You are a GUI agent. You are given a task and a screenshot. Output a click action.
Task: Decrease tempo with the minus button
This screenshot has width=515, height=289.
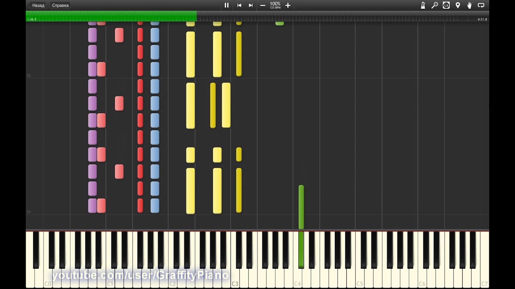(x=263, y=5)
